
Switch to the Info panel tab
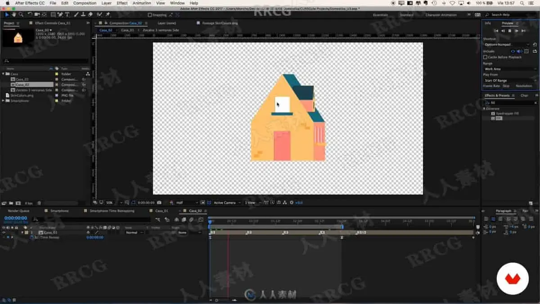[488, 23]
